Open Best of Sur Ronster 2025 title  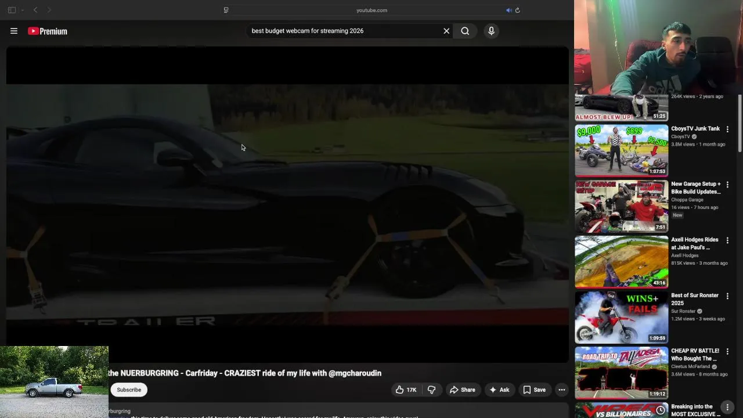point(695,299)
